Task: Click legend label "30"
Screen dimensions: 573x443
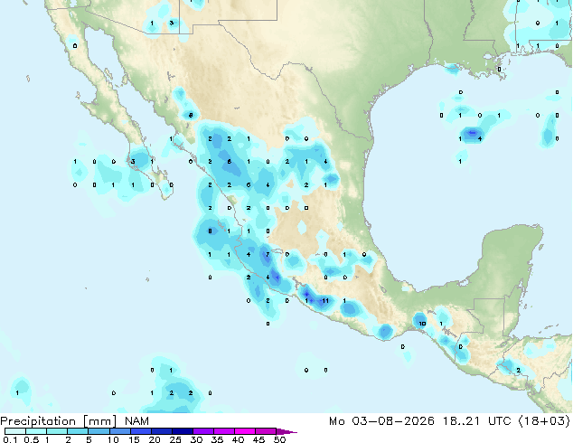Action: click(196, 439)
